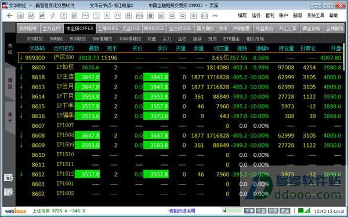Click the eye view toolbar icon
This screenshot has height=217, width=348.
coord(194,16)
